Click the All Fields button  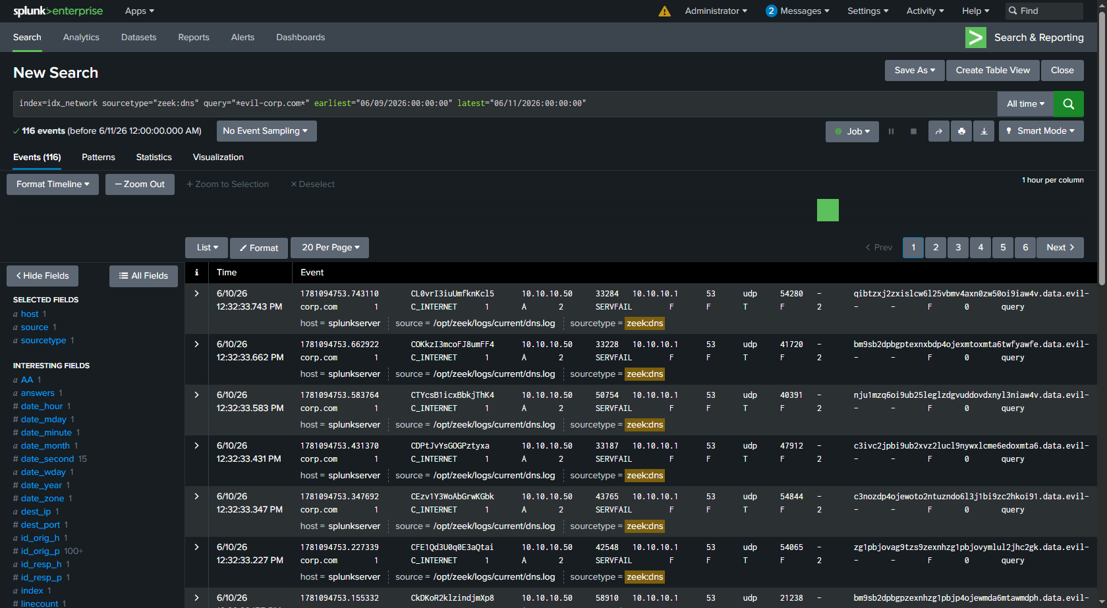144,276
